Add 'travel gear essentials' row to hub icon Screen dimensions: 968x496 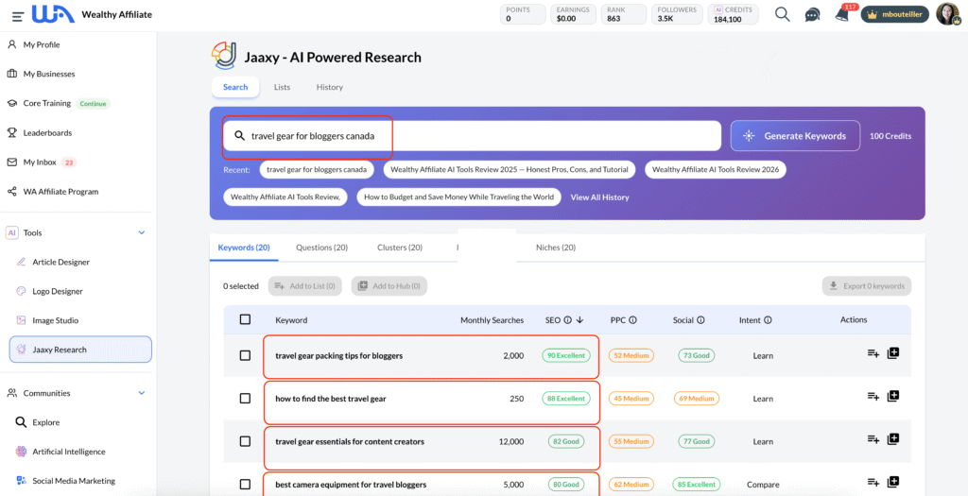[x=892, y=439]
